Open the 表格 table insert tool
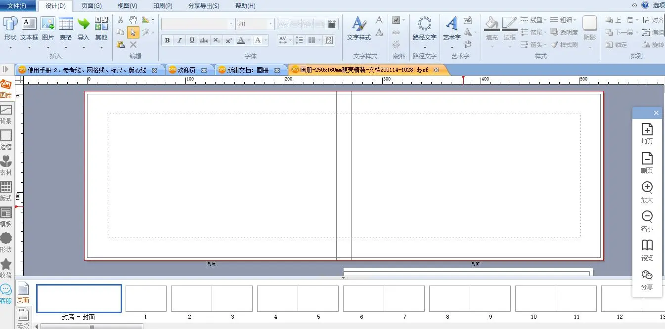665x329 pixels. pyautogui.click(x=66, y=29)
